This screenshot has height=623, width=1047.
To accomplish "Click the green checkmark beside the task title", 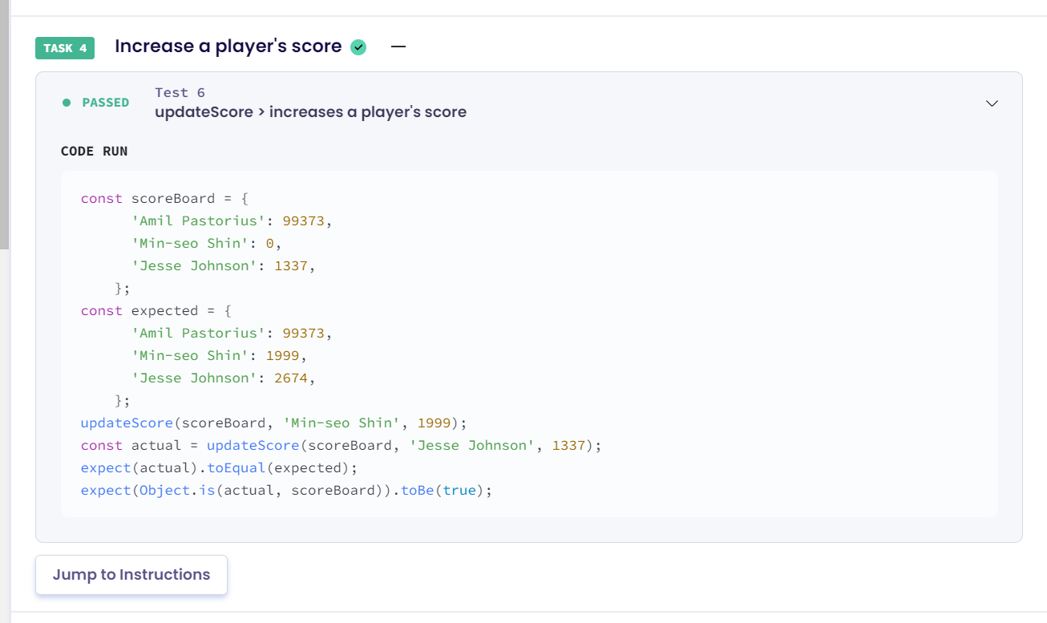I will point(358,47).
